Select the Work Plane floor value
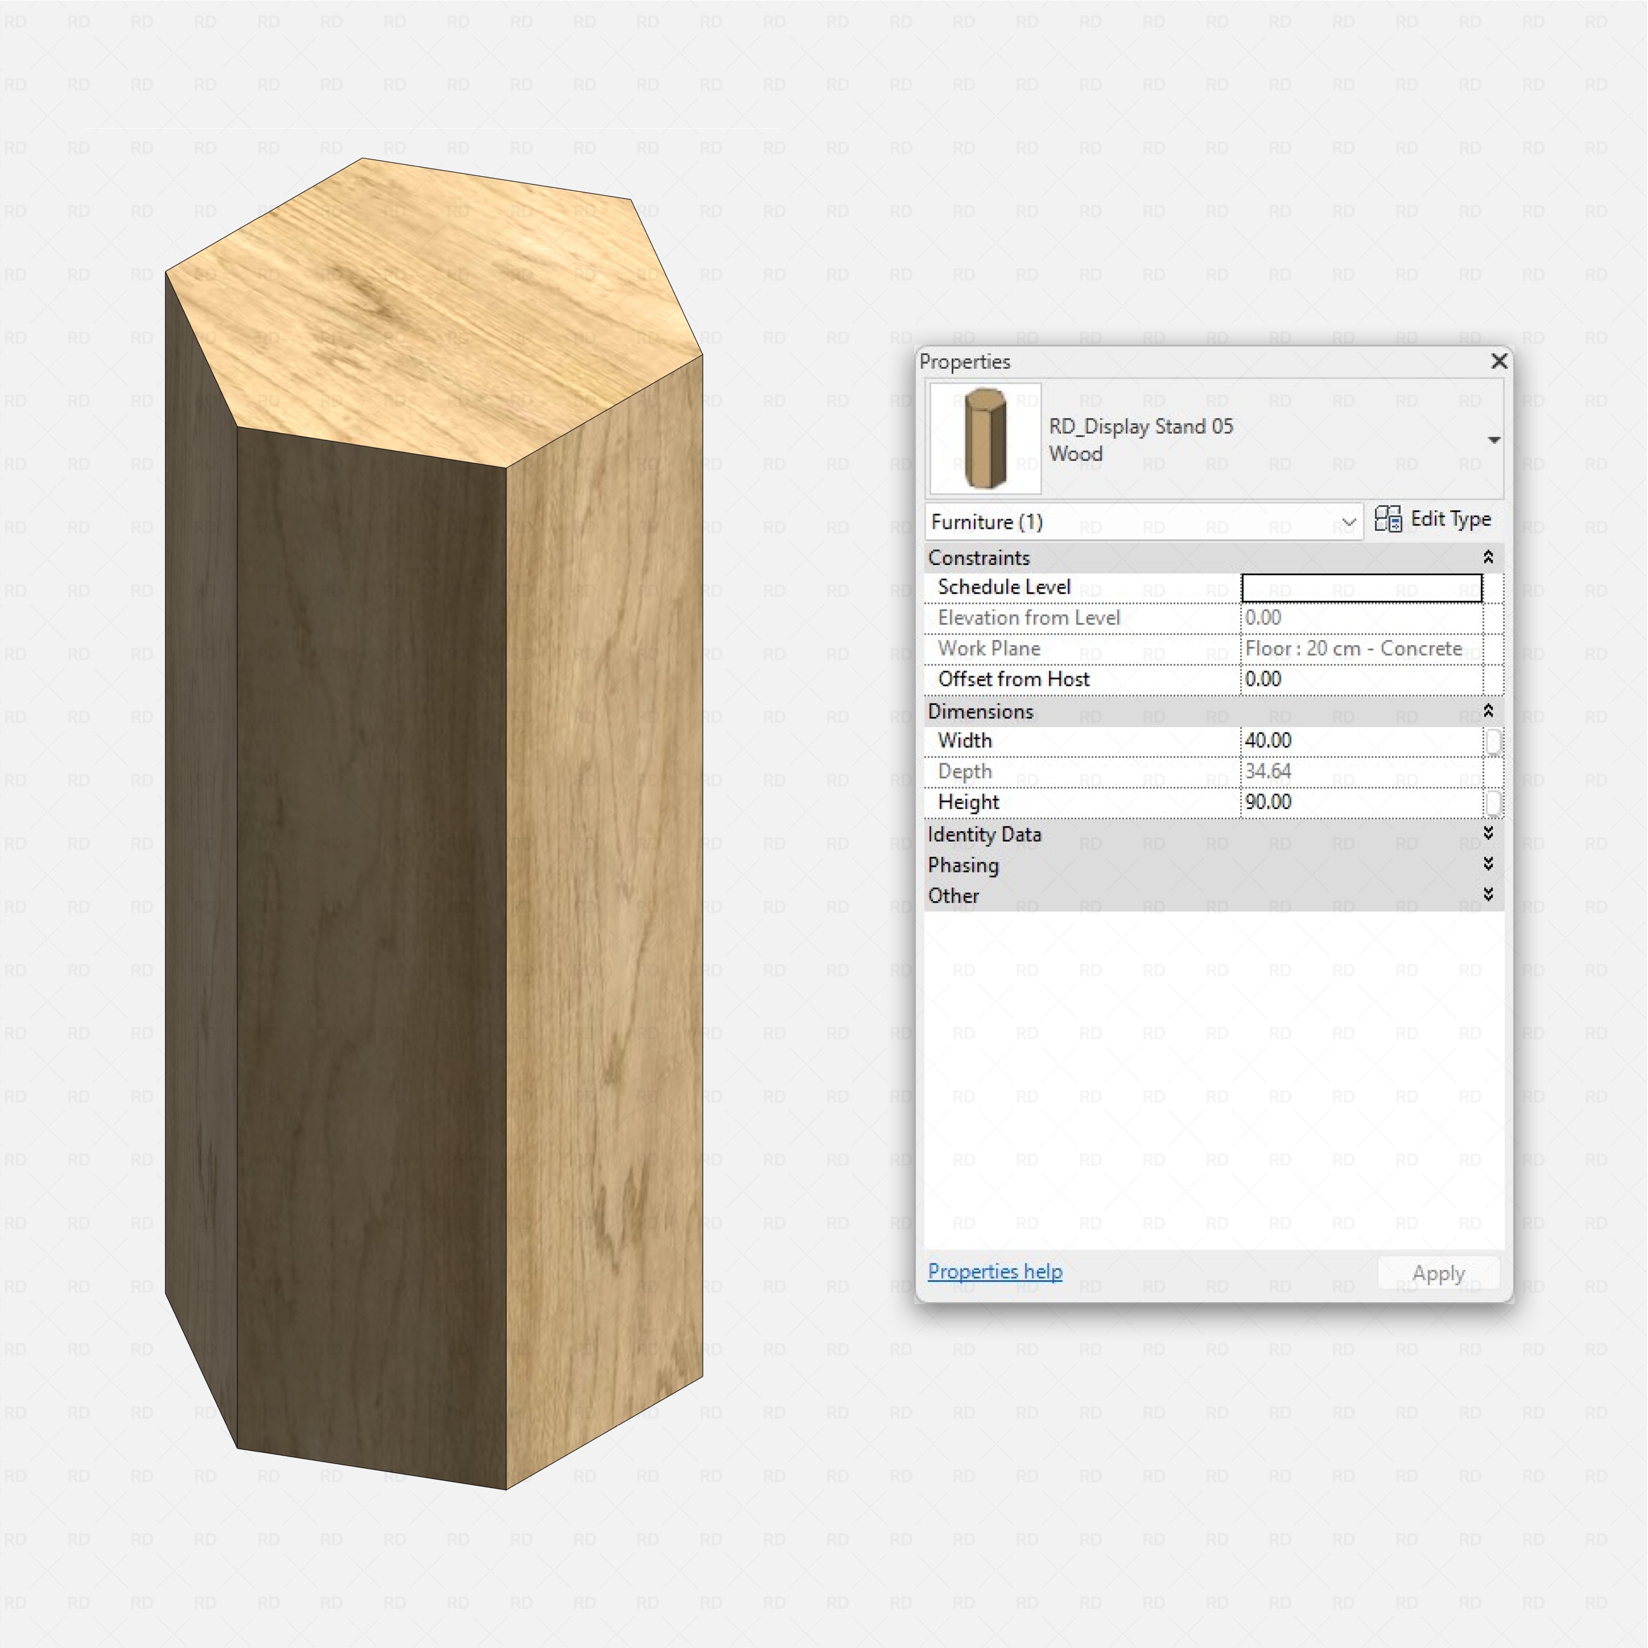Image resolution: width=1648 pixels, height=1648 pixels. point(1353,648)
